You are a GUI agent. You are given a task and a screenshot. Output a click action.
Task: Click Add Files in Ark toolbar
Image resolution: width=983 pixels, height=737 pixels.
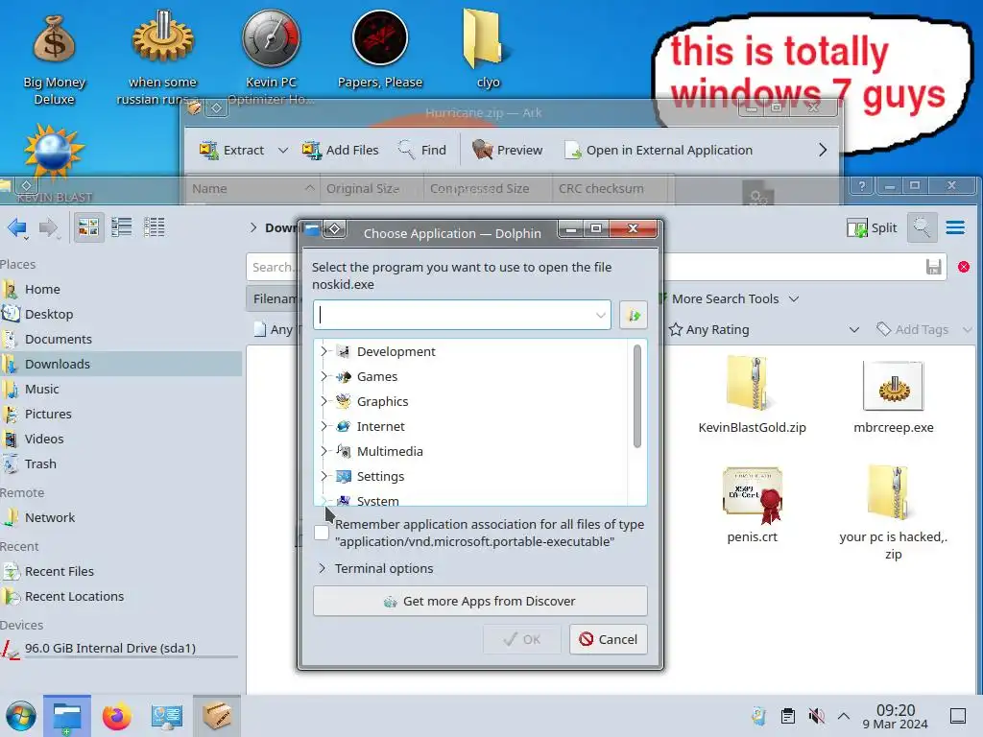[x=340, y=151]
